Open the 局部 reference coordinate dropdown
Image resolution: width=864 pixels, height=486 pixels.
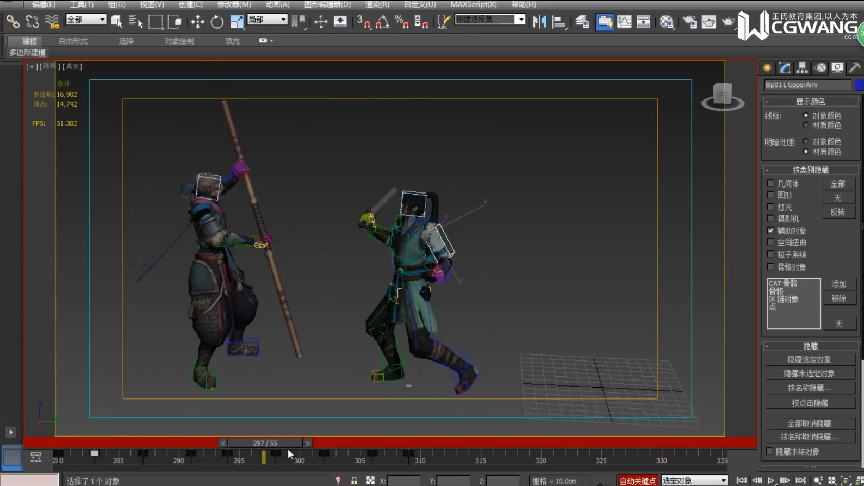pyautogui.click(x=267, y=20)
